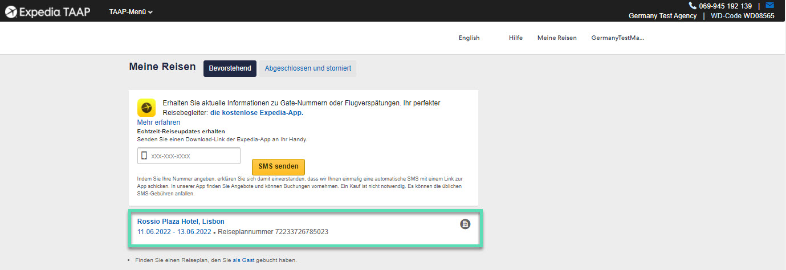Click the yellow Expedia app airplane icon
The image size is (786, 270).
pos(146,108)
